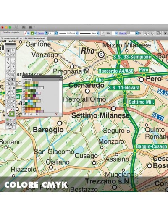Select the Eraser tool
The height and width of the screenshot is (217, 168).
[x=13, y=71]
